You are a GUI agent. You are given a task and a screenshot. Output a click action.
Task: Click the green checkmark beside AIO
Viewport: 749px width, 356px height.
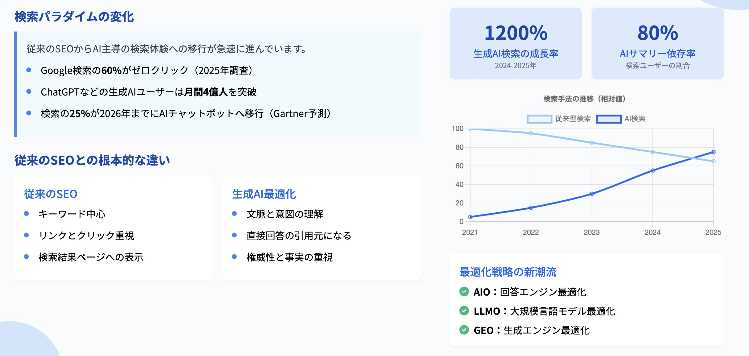coord(464,291)
